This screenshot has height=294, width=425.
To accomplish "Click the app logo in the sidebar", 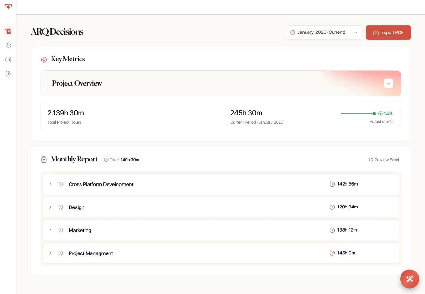I will (8, 7).
